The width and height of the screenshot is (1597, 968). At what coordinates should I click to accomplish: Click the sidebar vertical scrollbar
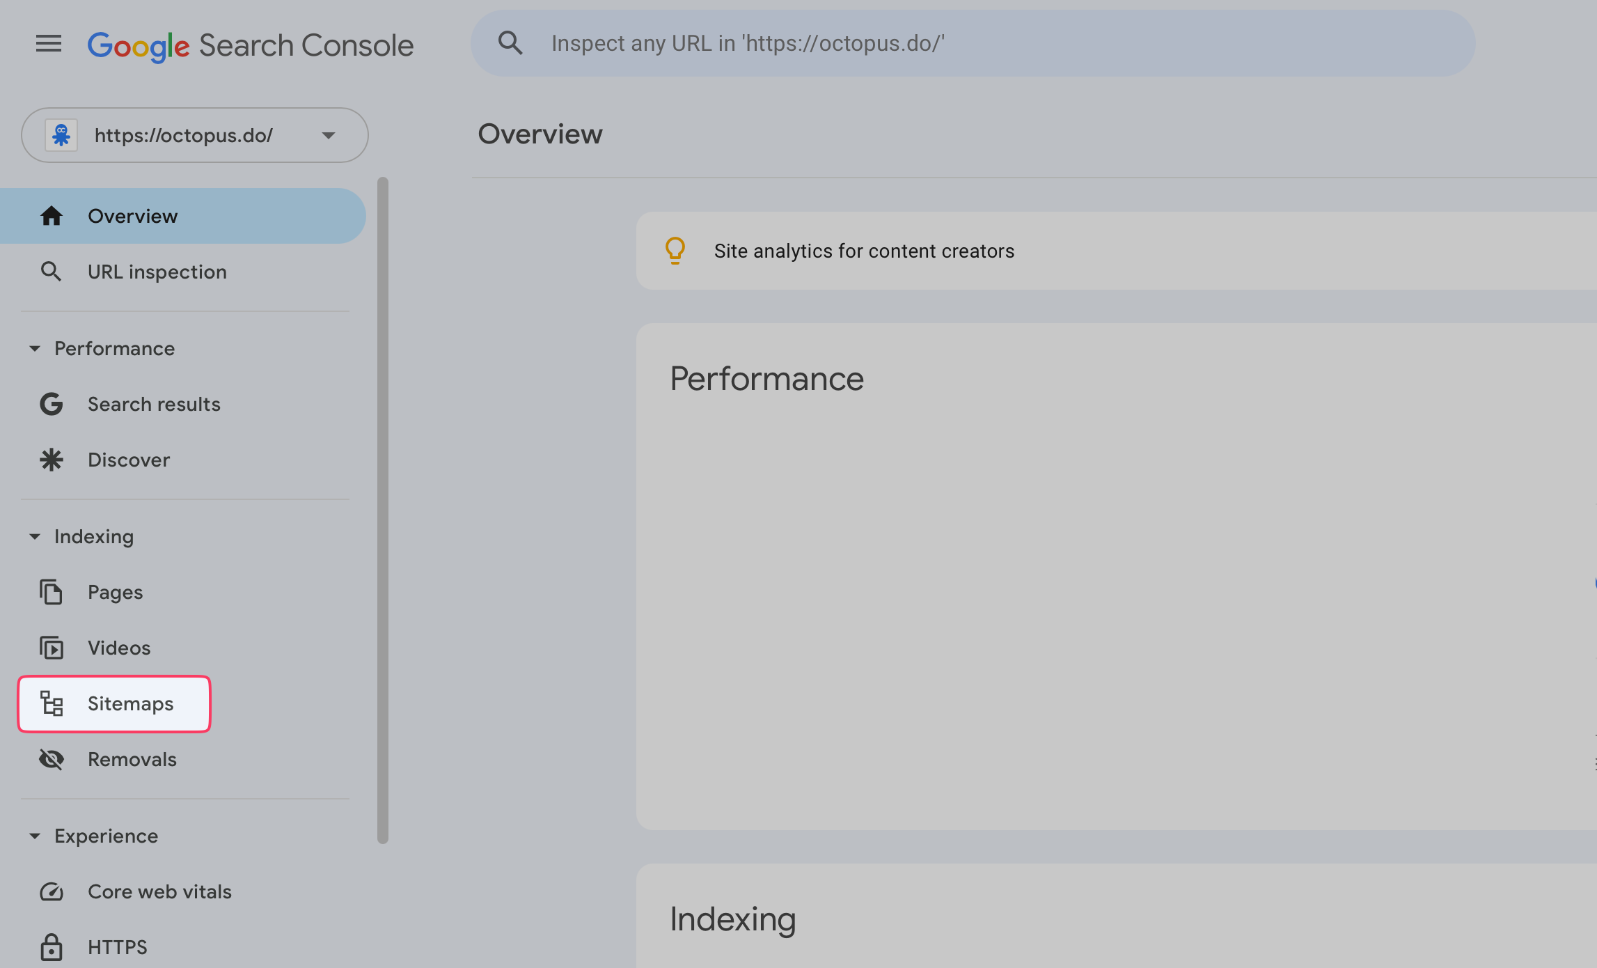383,510
